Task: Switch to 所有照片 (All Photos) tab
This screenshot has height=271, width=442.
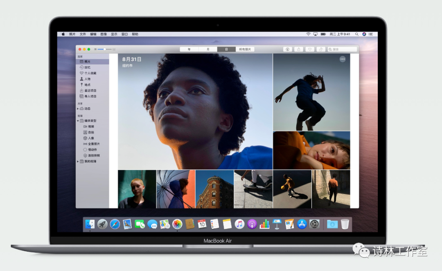Action: 245,50
